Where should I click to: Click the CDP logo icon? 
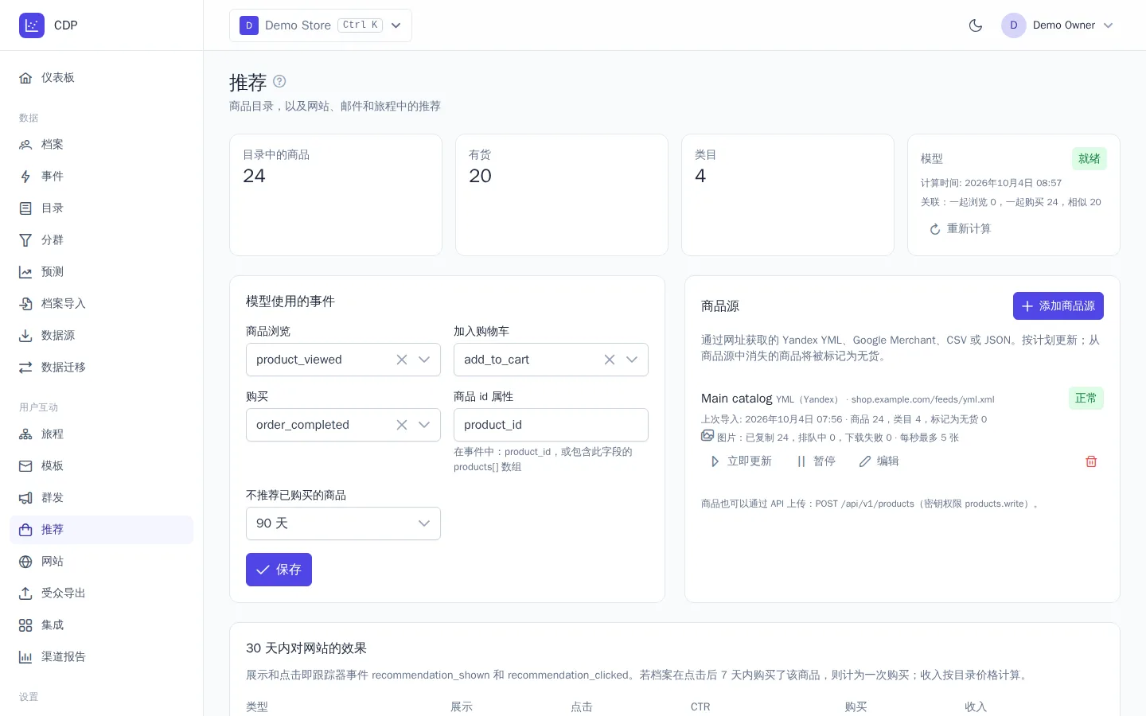tap(32, 25)
